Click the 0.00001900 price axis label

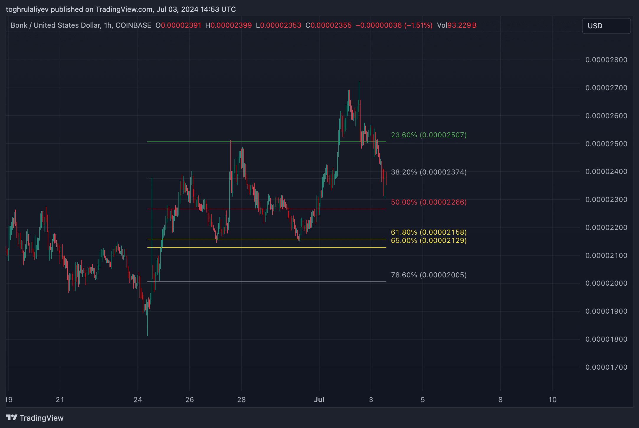pyautogui.click(x=606, y=311)
